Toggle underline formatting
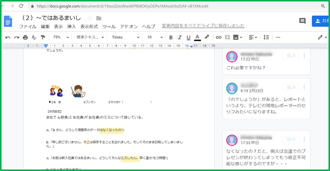This screenshot has width=330, height=171. [x=189, y=37]
